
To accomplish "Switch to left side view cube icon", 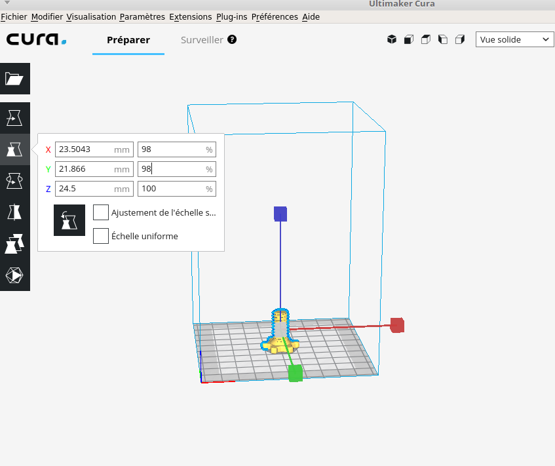I will point(443,39).
